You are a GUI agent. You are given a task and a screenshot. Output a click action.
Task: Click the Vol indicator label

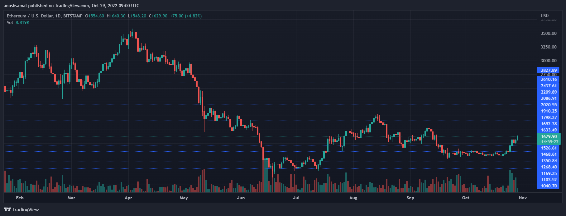coord(10,22)
